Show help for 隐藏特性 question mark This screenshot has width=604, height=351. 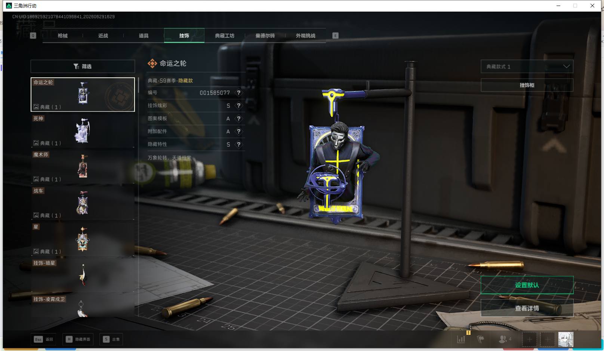point(239,145)
